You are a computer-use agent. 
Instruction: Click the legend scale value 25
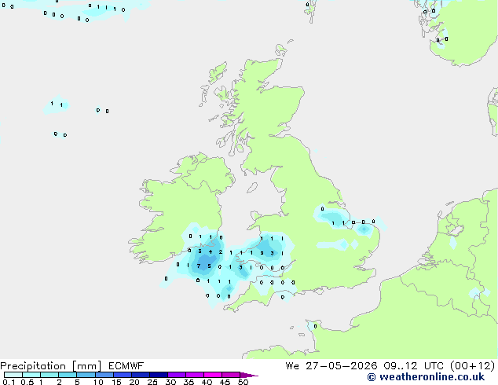[x=152, y=382]
